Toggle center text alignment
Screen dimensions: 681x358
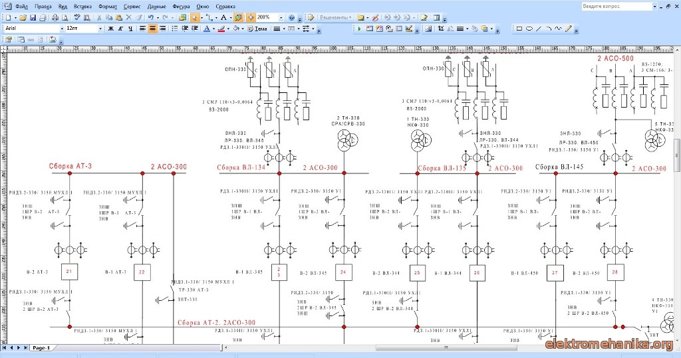point(152,29)
